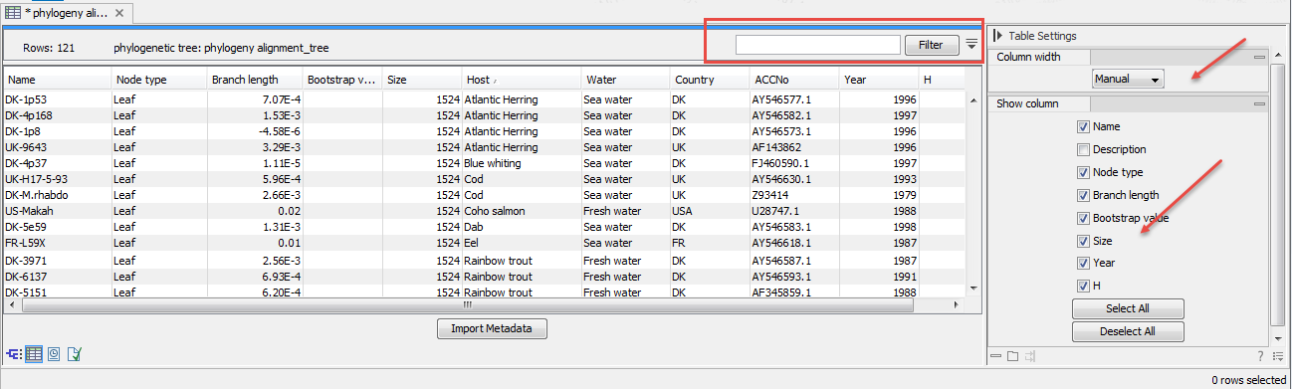Sort by the Node type header
The width and height of the screenshot is (1292, 389).
158,79
